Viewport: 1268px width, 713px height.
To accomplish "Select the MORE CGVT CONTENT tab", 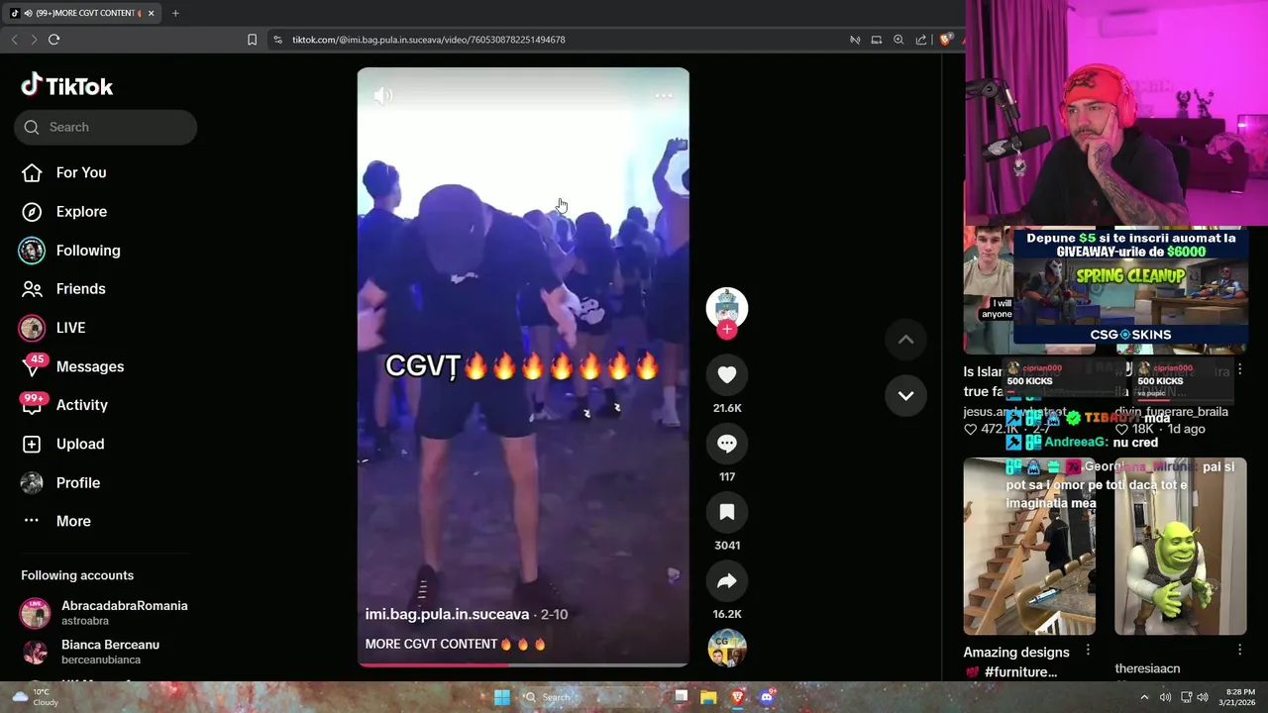I will point(81,13).
